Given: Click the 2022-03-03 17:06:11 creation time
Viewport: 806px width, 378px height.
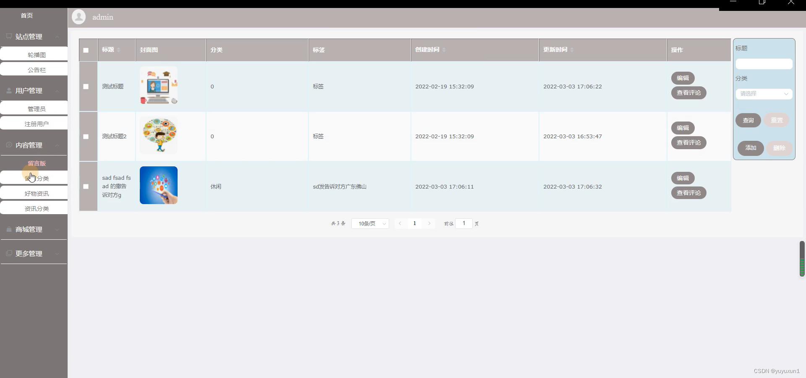Looking at the screenshot, I should click(x=445, y=186).
